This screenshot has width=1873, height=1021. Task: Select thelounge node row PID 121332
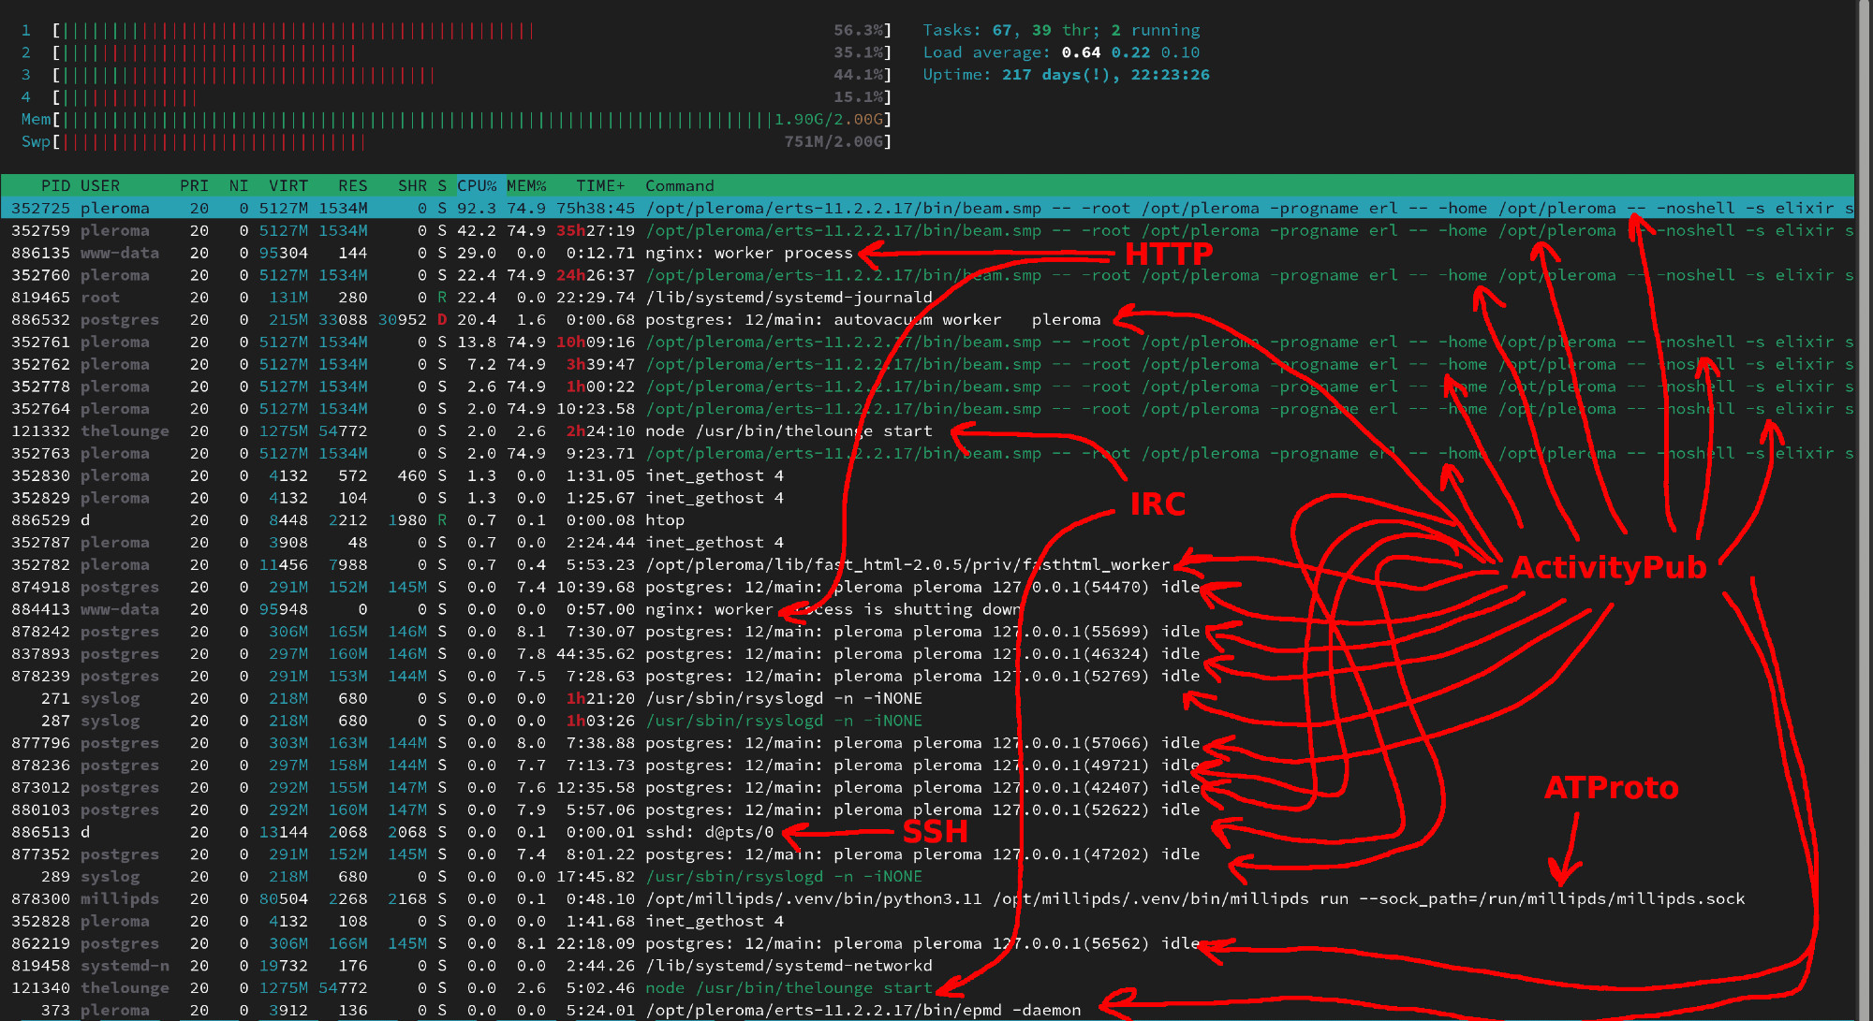pos(927,431)
